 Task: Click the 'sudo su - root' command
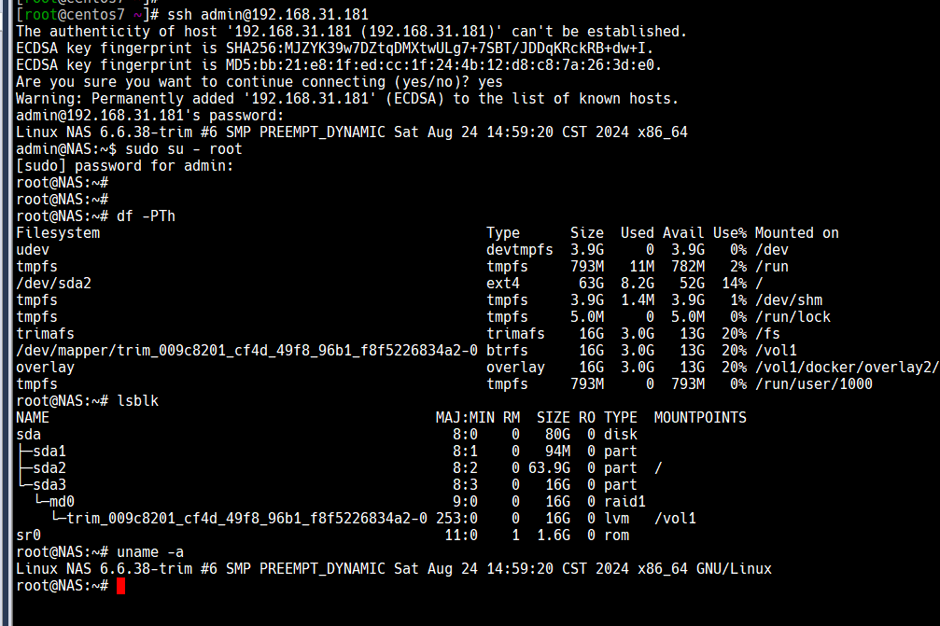coord(184,148)
